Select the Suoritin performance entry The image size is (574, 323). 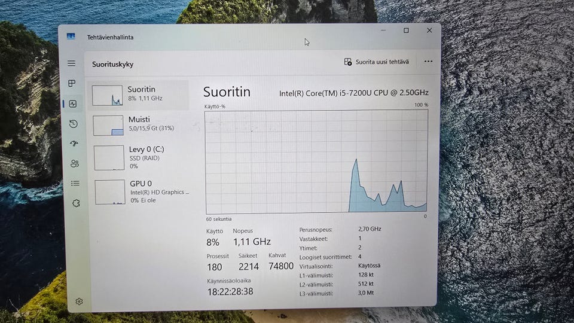[x=139, y=95]
